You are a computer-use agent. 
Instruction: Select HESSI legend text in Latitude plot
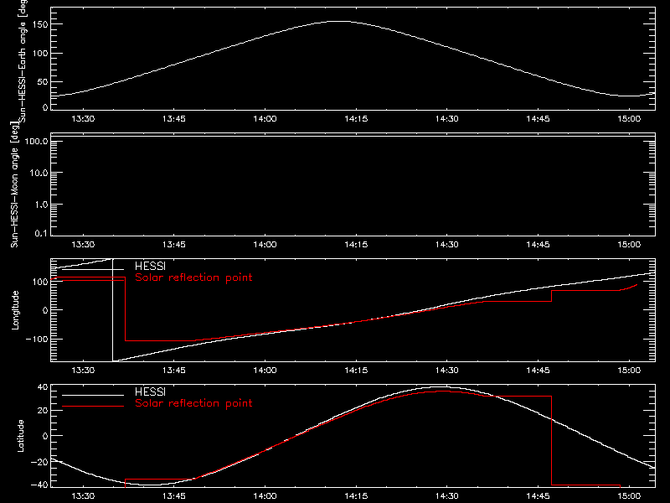click(x=150, y=392)
